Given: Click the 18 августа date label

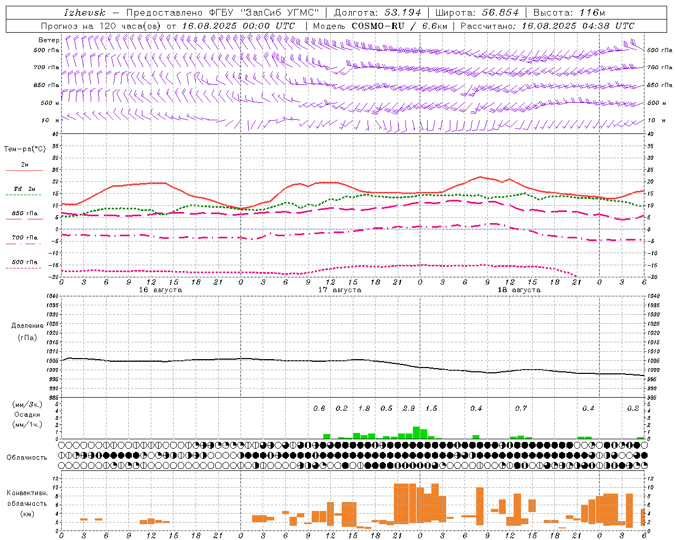Looking at the screenshot, I should point(519,290).
